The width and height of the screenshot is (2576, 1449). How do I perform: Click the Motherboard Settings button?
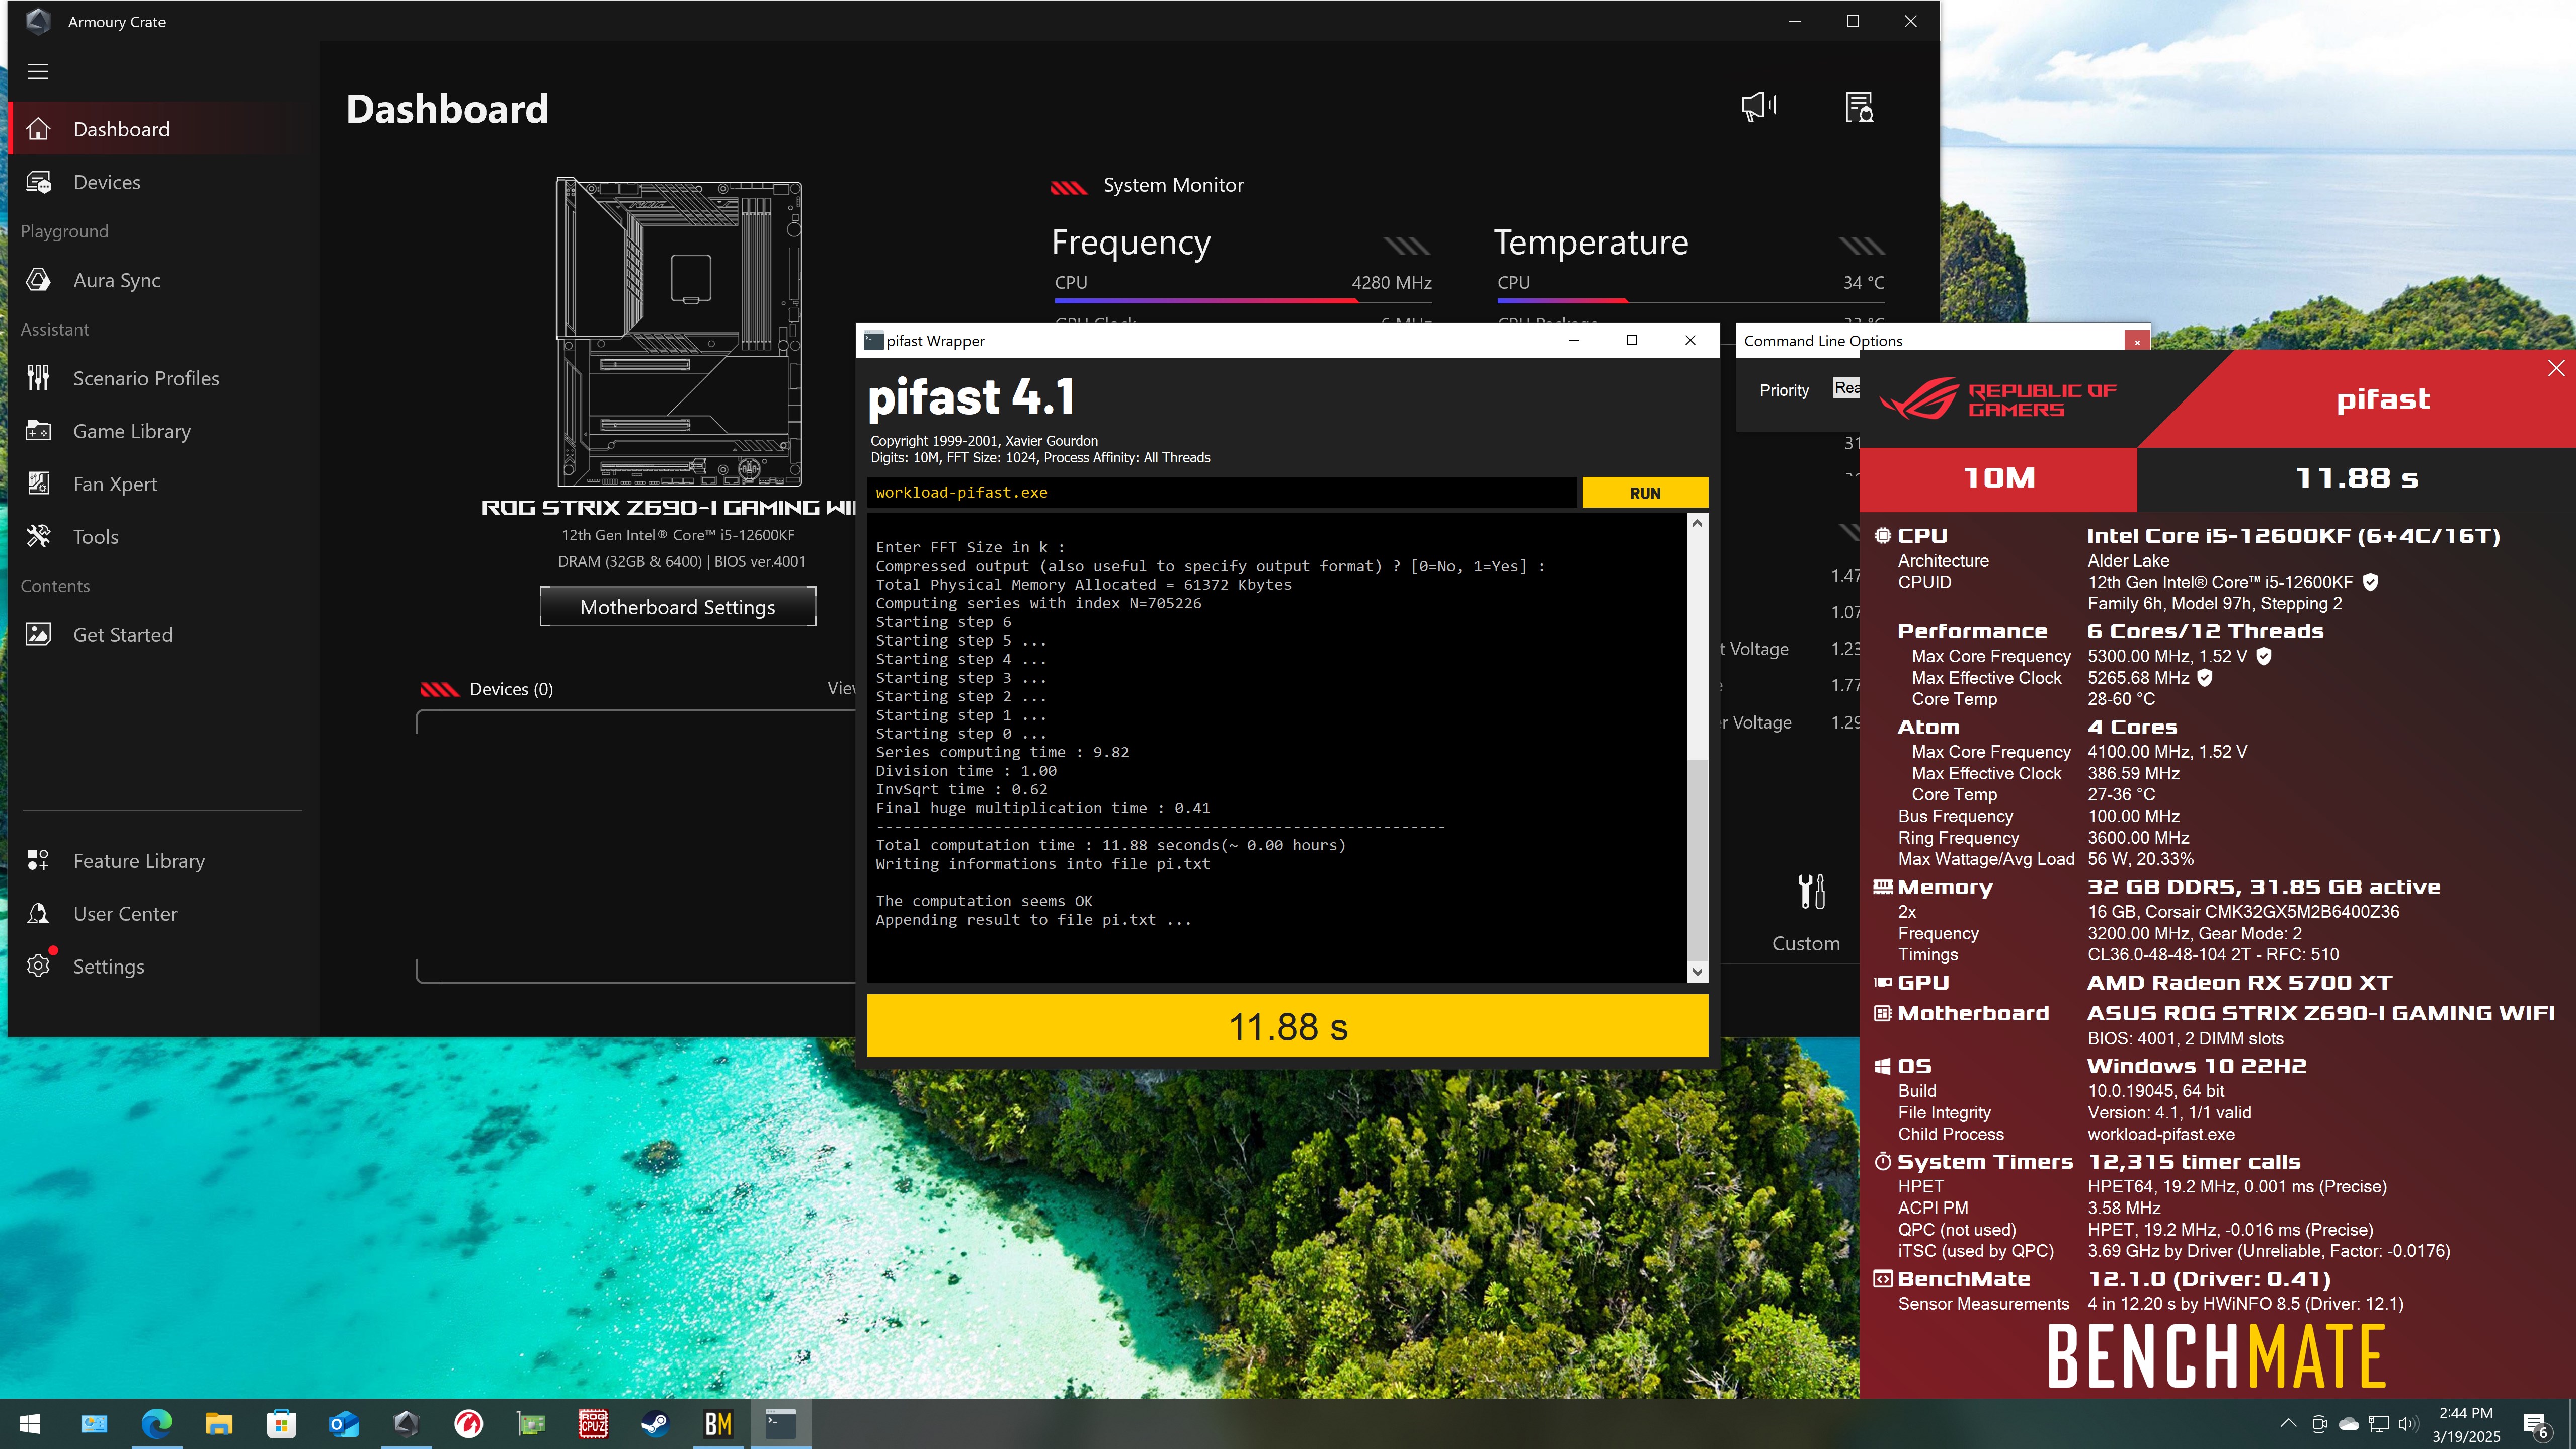(677, 607)
